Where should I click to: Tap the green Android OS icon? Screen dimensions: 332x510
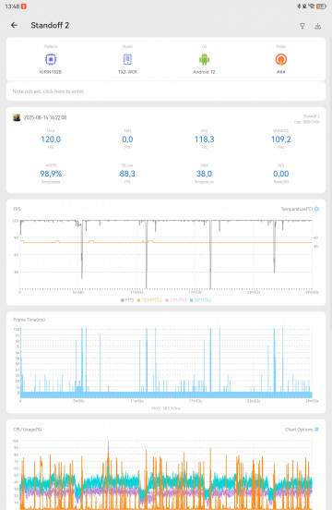(204, 59)
